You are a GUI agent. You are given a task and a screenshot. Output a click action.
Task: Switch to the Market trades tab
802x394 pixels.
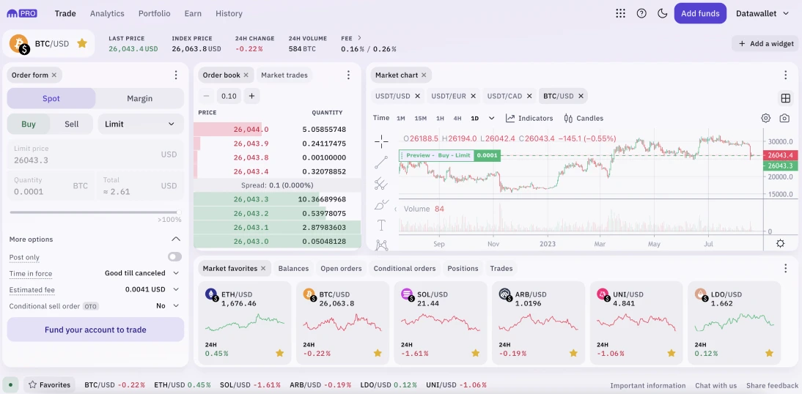[284, 75]
